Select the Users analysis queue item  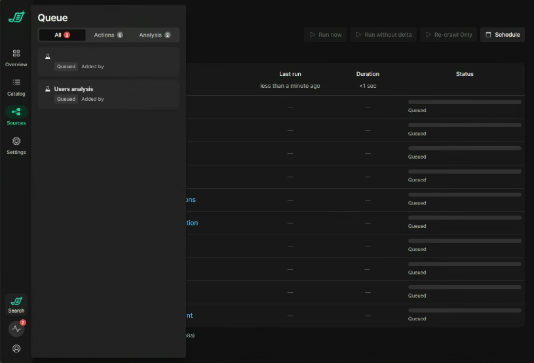(108, 94)
